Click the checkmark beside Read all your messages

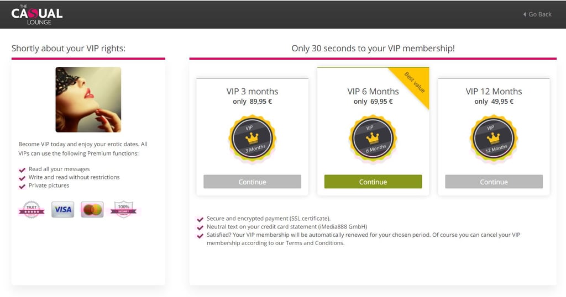click(22, 170)
